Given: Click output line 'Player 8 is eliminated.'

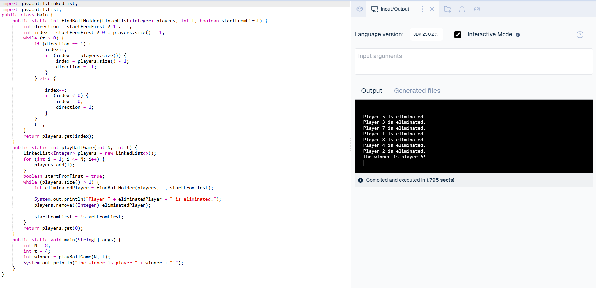Looking at the screenshot, I should click(394, 140).
